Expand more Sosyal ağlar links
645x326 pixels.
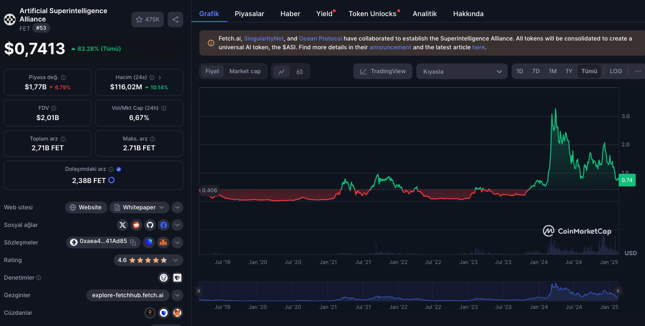177,225
